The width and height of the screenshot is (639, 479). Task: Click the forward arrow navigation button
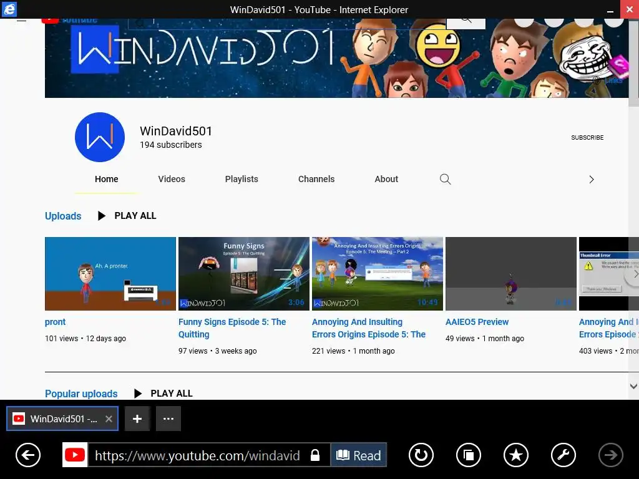pyautogui.click(x=610, y=455)
